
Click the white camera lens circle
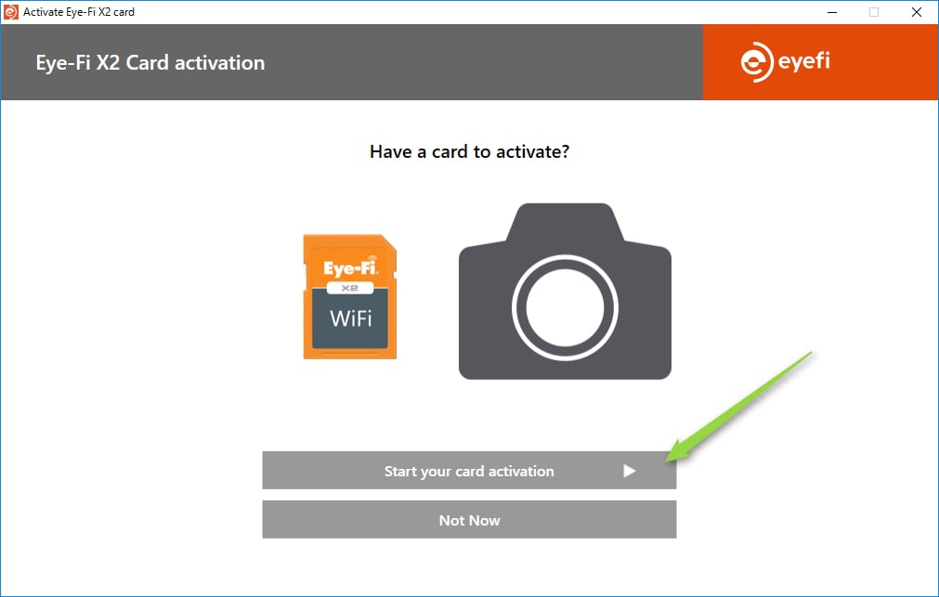coord(565,307)
